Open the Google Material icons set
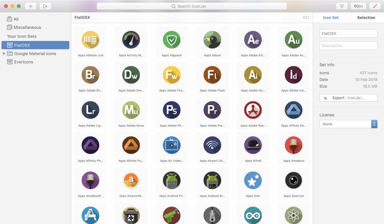The width and height of the screenshot is (384, 224). click(35, 54)
